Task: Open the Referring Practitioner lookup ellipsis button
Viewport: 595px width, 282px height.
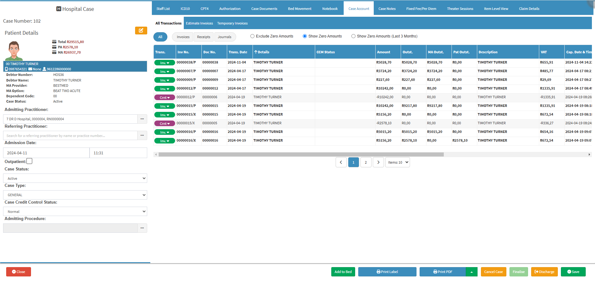Action: 142,135
